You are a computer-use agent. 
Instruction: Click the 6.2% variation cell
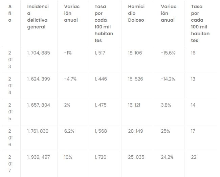point(69,131)
